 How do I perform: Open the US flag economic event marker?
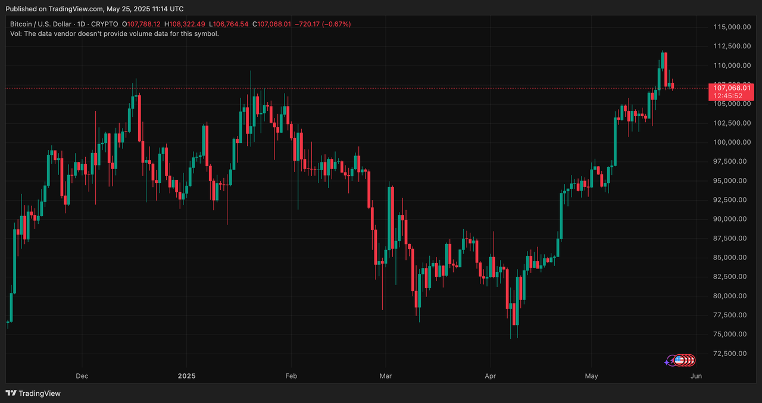(679, 360)
